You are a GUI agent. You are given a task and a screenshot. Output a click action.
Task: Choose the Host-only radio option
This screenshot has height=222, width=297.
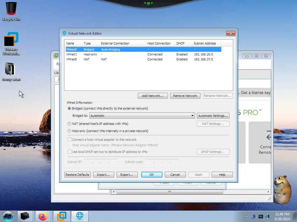click(69, 131)
